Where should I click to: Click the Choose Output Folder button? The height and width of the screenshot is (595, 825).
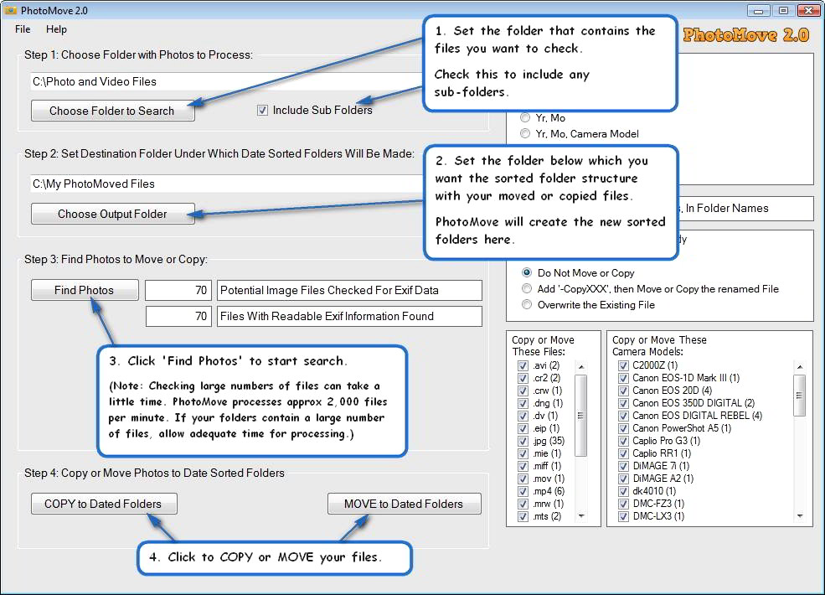(112, 214)
